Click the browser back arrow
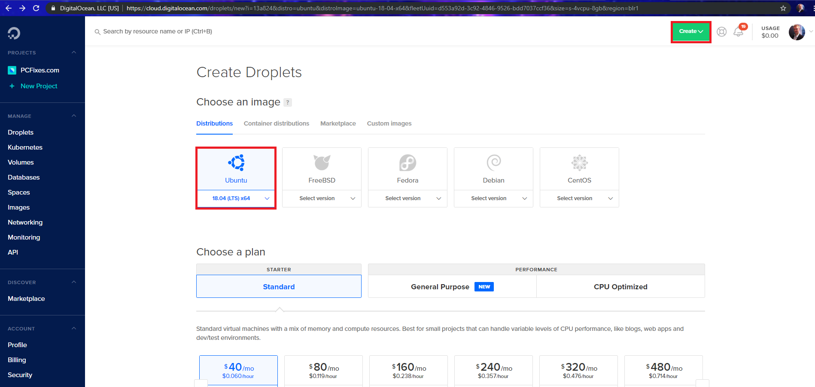The image size is (815, 387). 8,8
